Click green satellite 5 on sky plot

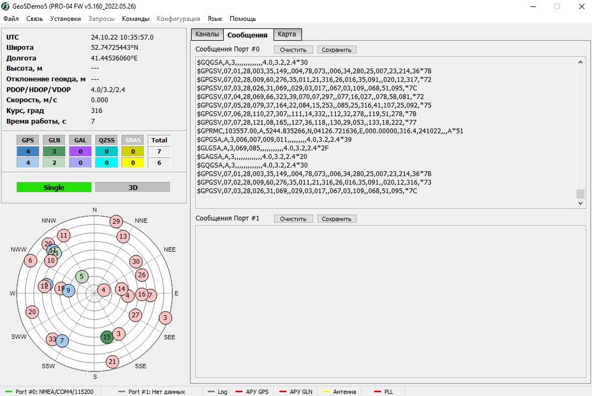(82, 277)
